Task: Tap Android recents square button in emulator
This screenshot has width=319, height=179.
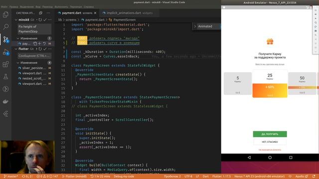Action: click(x=291, y=157)
